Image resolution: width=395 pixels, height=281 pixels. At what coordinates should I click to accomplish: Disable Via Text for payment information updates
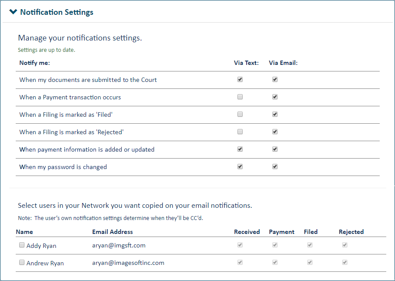point(240,149)
